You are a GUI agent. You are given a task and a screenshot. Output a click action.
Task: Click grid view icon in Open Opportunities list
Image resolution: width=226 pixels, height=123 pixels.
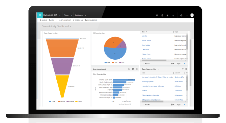click(x=186, y=69)
